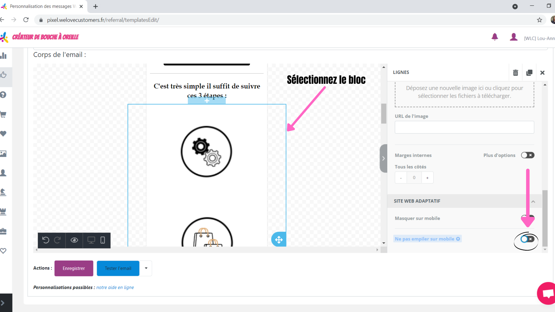This screenshot has width=555, height=312.
Task: Reload the browser page
Action: point(26,20)
